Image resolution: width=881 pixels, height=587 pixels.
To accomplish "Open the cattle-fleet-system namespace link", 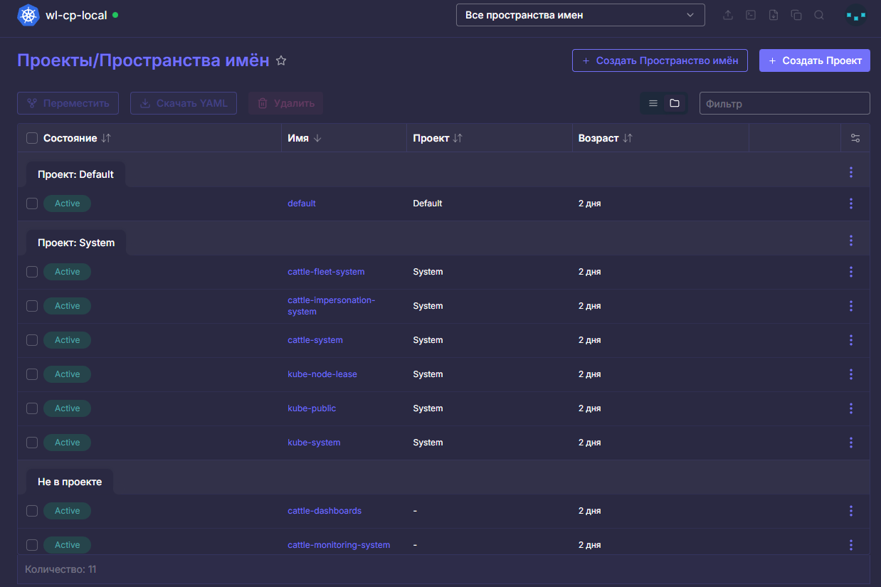I will click(x=326, y=272).
